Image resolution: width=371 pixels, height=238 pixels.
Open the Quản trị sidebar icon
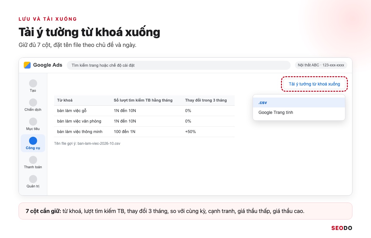(x=33, y=179)
